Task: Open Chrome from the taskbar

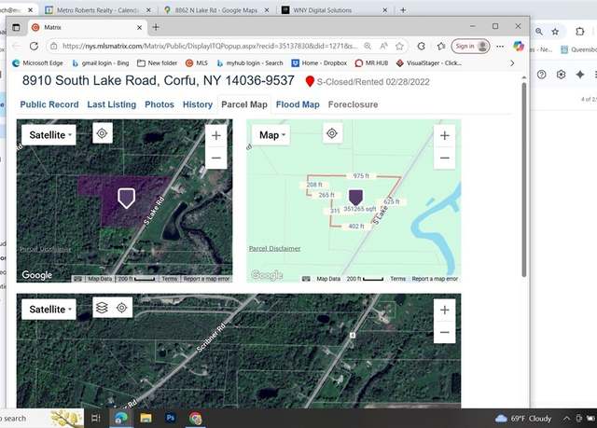Action: pyautogui.click(x=195, y=418)
